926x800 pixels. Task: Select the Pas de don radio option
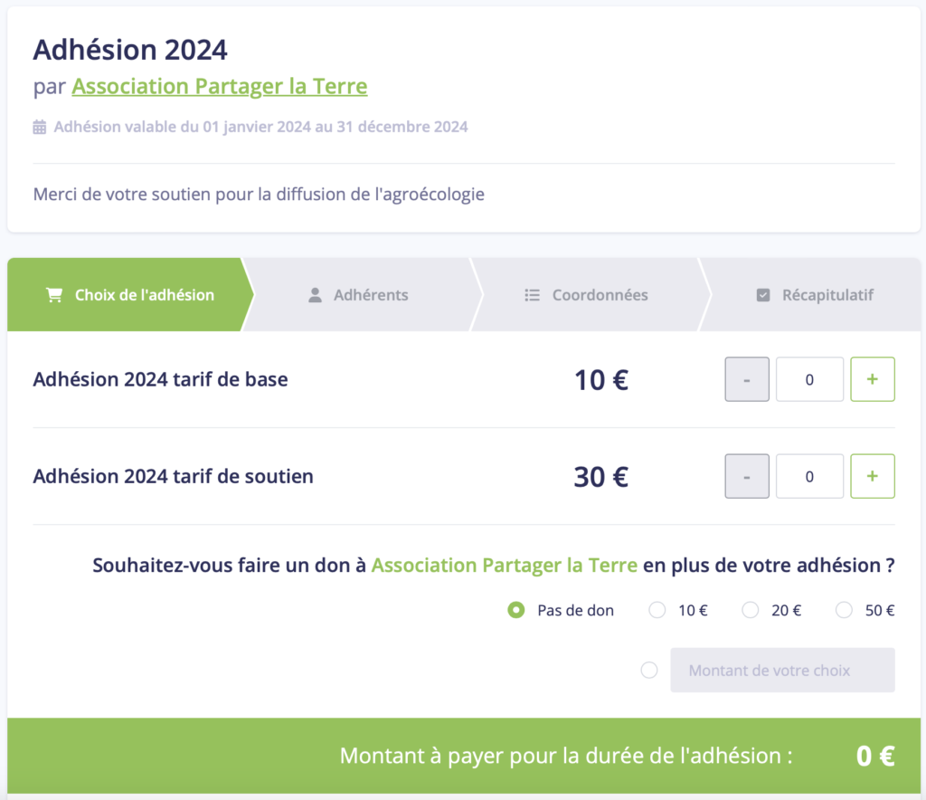[x=516, y=610]
